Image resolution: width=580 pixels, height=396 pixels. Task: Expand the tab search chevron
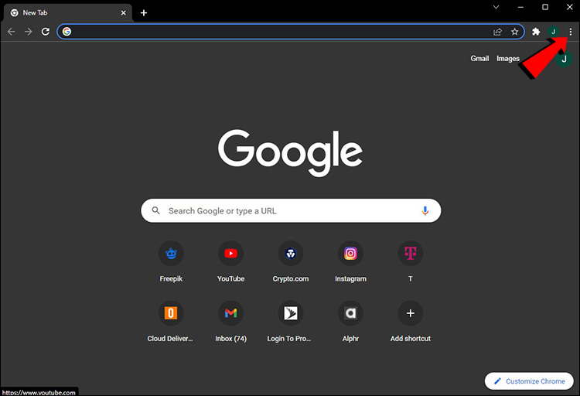point(496,7)
